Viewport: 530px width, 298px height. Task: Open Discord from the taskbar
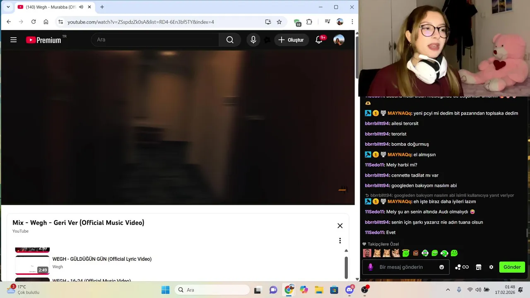[349, 290]
